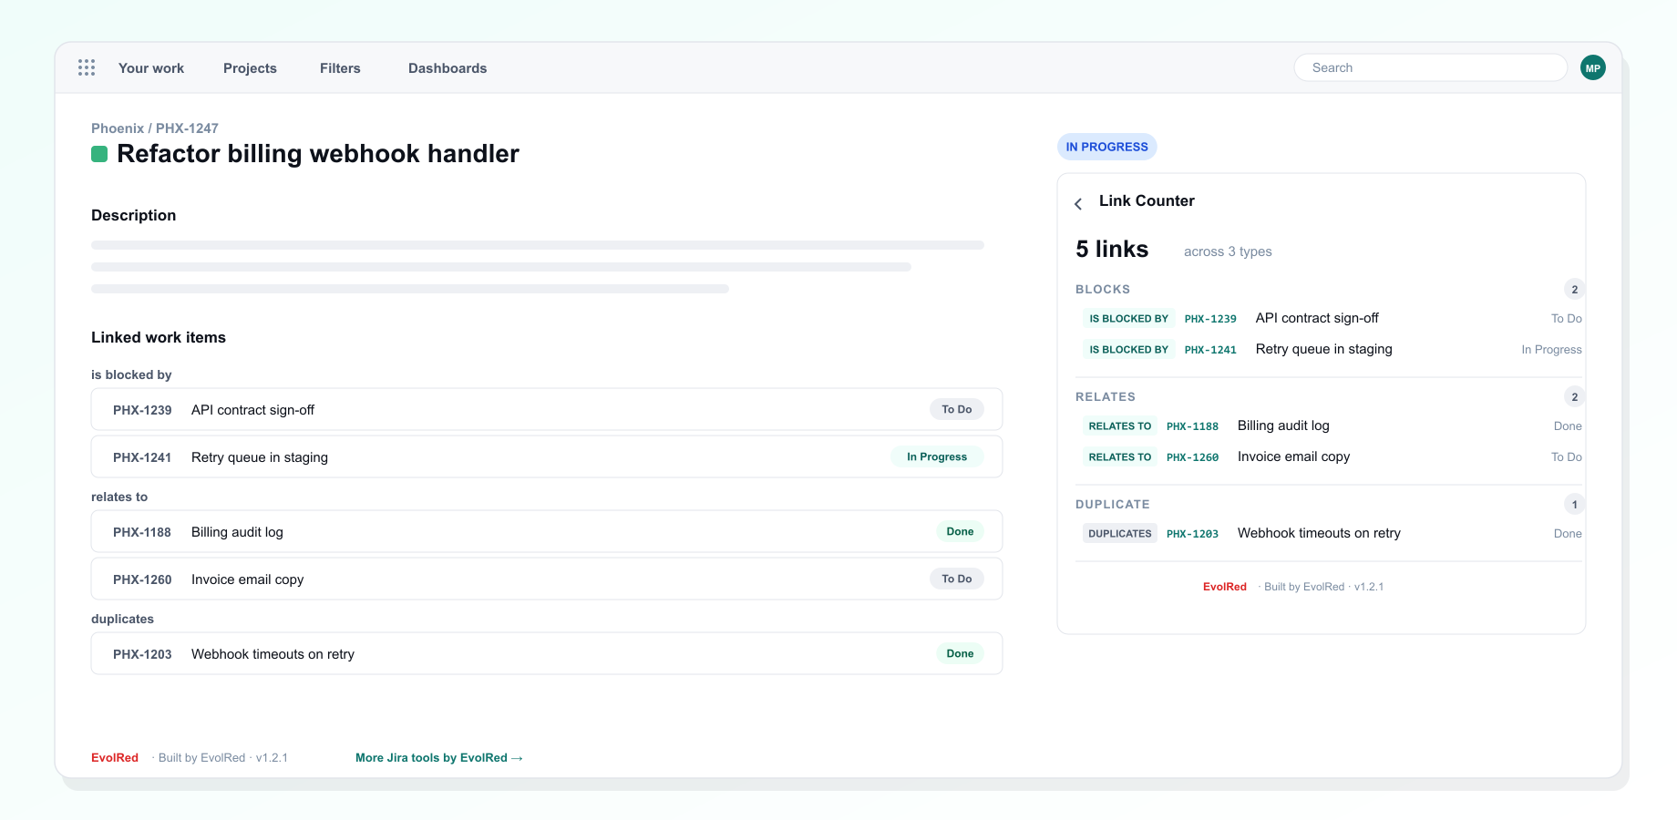Click Done badge on Webhook timeouts row
This screenshot has height=820, width=1677.
point(960,653)
